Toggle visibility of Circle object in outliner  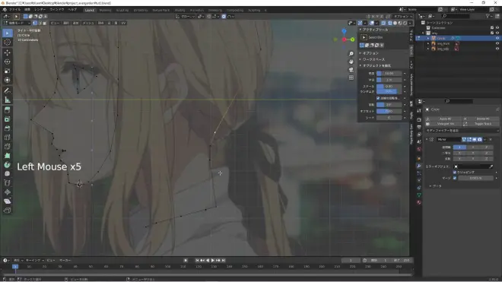click(497, 38)
